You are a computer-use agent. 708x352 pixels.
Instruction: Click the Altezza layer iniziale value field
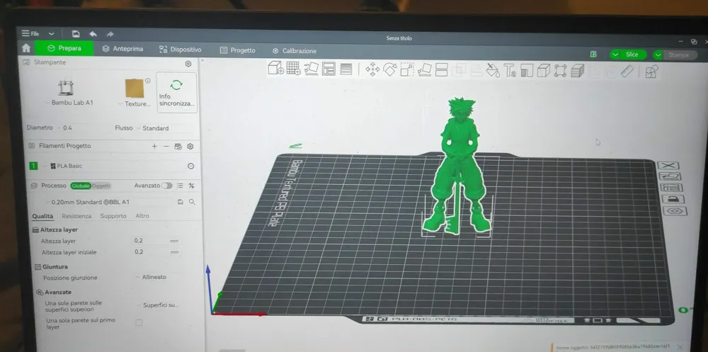(156, 251)
